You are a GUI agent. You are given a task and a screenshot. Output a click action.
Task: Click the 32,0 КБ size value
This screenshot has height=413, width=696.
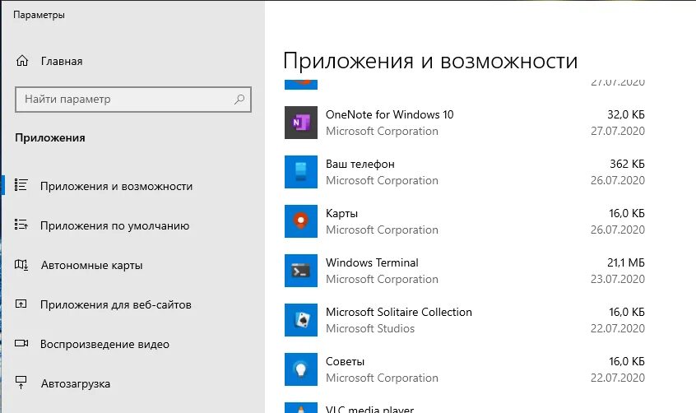(x=626, y=114)
